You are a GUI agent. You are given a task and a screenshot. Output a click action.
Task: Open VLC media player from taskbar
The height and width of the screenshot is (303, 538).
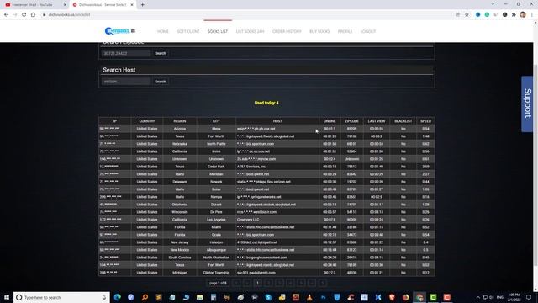309,297
